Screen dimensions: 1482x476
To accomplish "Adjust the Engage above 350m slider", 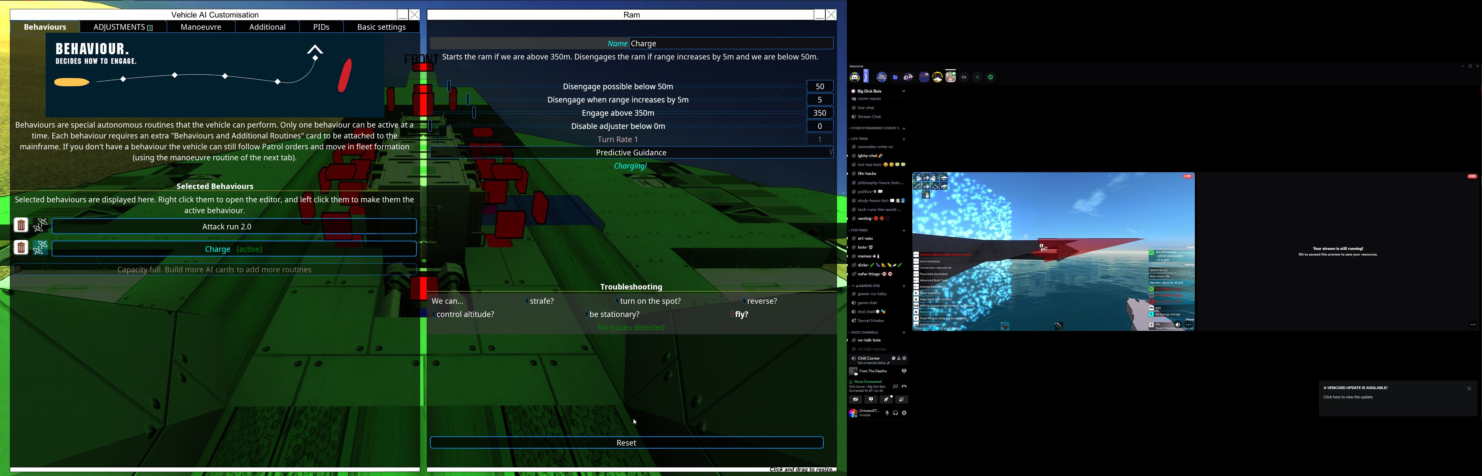I will coord(474,113).
